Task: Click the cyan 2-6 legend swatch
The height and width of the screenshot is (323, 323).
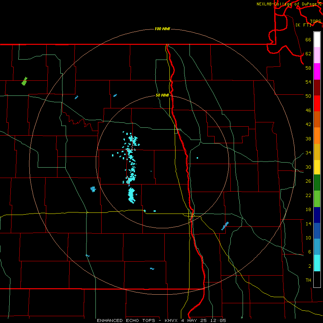Action: [x=317, y=263]
